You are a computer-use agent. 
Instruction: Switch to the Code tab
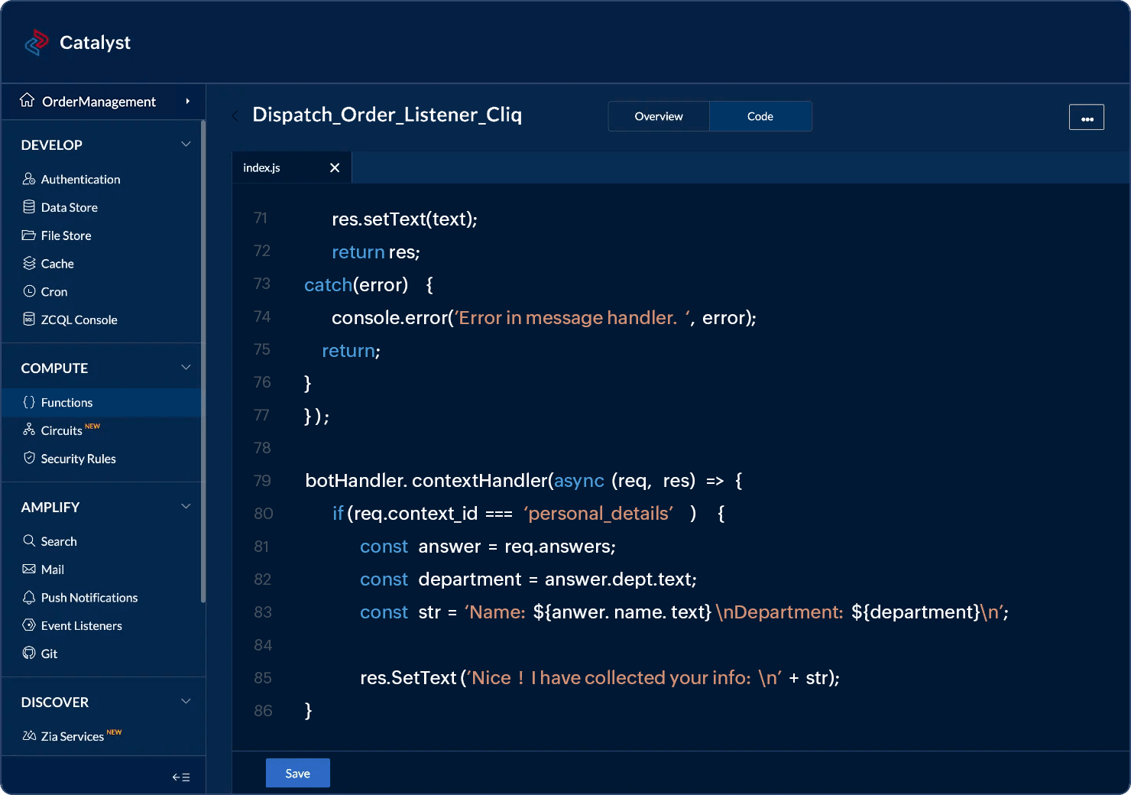coord(760,116)
